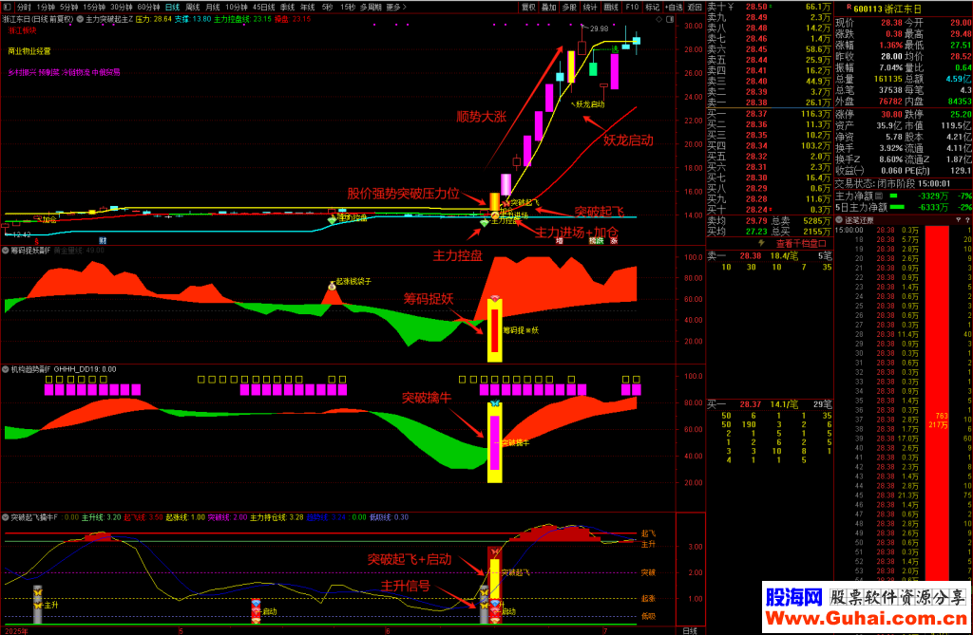Switch to 15分钟 period tab

coord(94,7)
